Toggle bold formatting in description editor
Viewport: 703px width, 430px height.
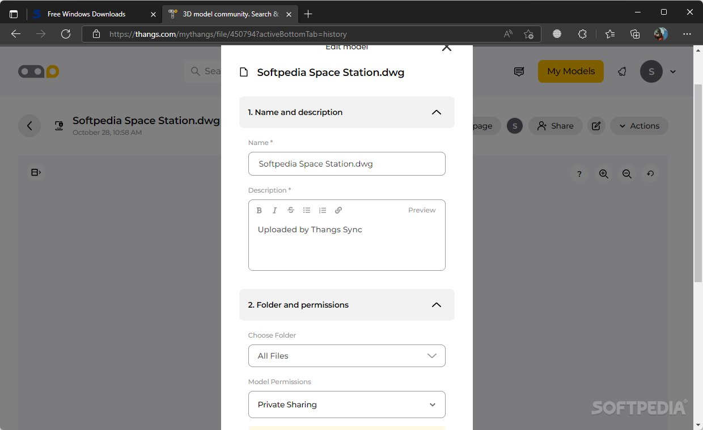[x=259, y=210]
